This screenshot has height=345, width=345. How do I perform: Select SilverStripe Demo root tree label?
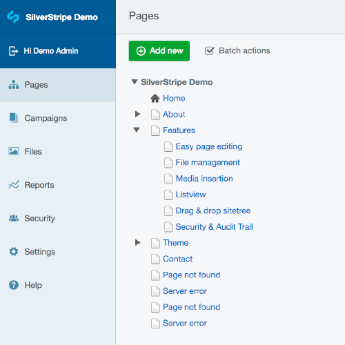click(x=177, y=82)
